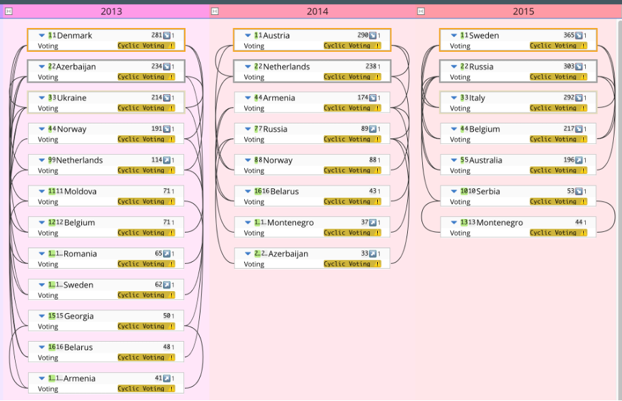The height and width of the screenshot is (401, 622).
Task: Click the upward trend icon beside Netherlands' 114 score
Action: tap(166, 160)
